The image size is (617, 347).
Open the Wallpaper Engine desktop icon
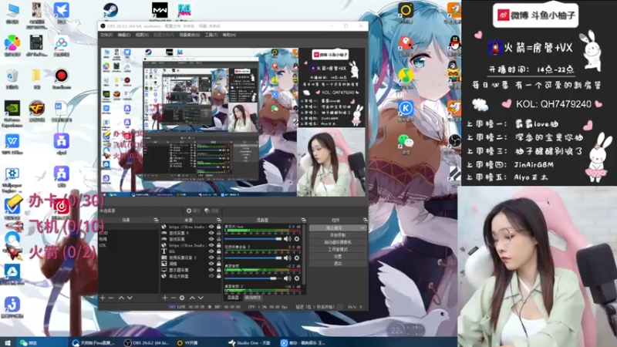click(12, 180)
